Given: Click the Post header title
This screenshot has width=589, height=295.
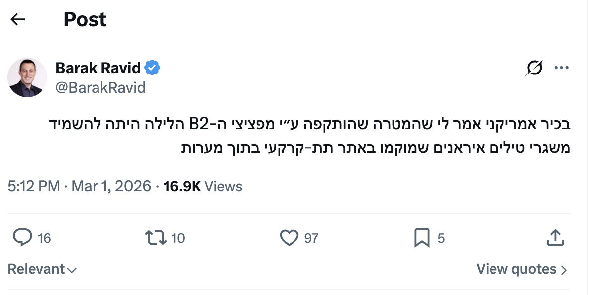Looking at the screenshot, I should [85, 20].
